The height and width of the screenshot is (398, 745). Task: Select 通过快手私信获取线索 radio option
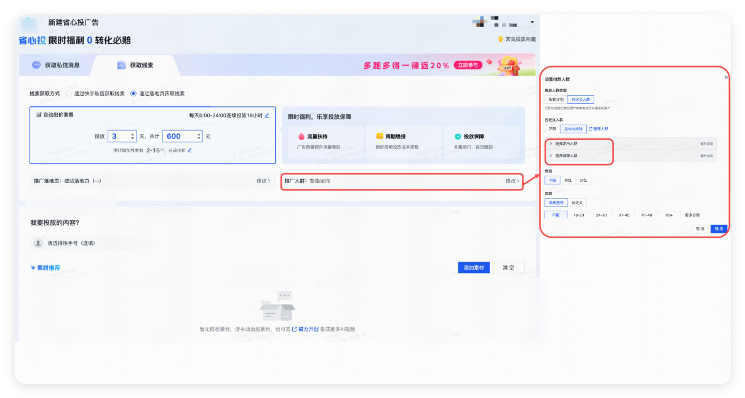(x=69, y=93)
